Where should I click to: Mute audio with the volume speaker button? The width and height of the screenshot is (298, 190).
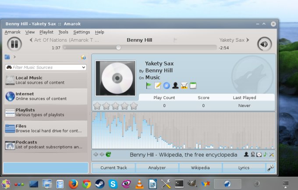[264, 44]
